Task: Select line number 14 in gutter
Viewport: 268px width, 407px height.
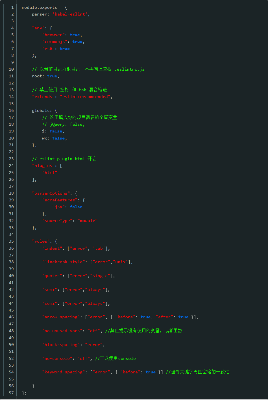Action: click(x=11, y=97)
